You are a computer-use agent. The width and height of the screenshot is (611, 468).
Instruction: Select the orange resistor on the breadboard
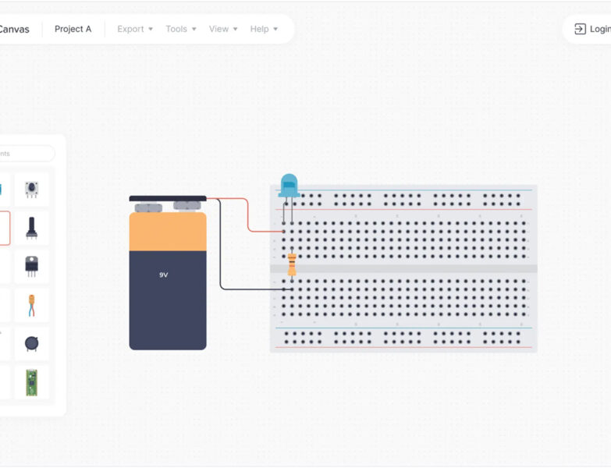292,264
